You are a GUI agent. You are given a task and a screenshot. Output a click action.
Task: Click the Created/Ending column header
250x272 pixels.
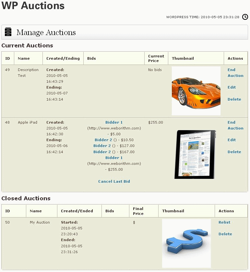[x=63, y=58]
